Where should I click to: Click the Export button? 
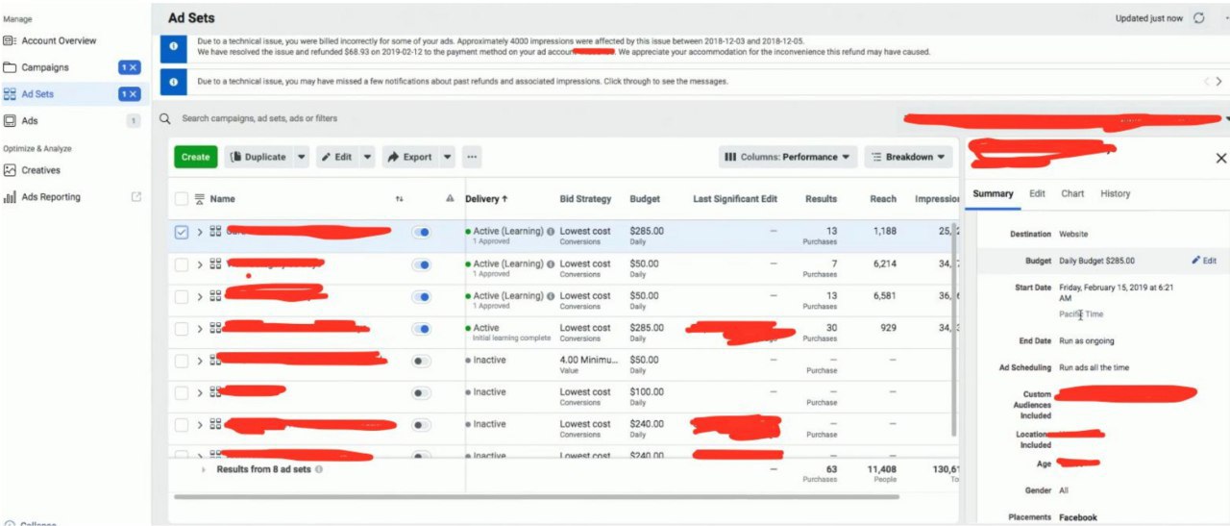410,157
